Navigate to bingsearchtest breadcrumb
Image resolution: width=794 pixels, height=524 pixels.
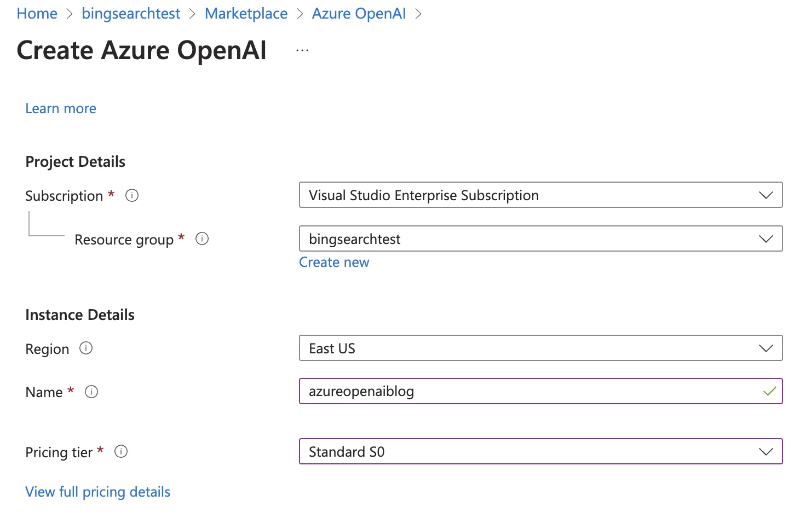[x=131, y=14]
